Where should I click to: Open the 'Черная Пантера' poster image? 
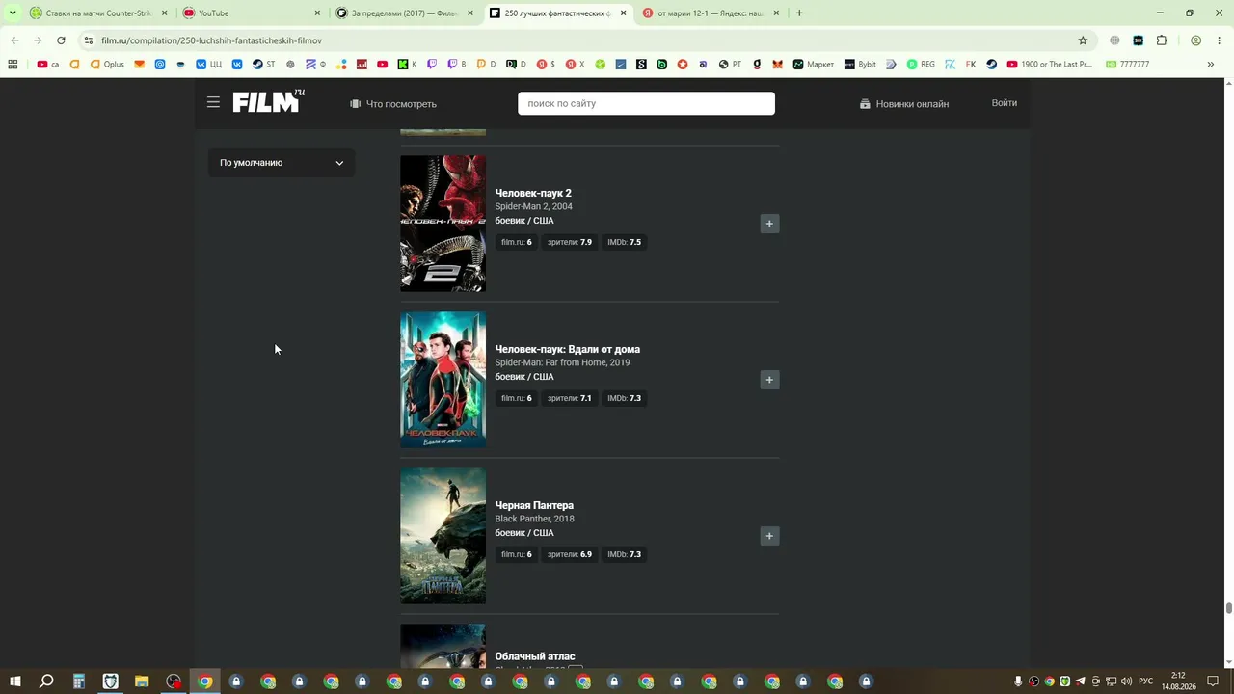pyautogui.click(x=443, y=536)
